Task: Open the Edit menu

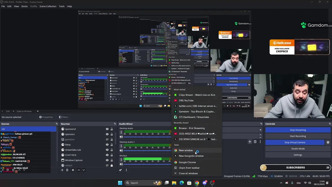Action: click(x=9, y=6)
